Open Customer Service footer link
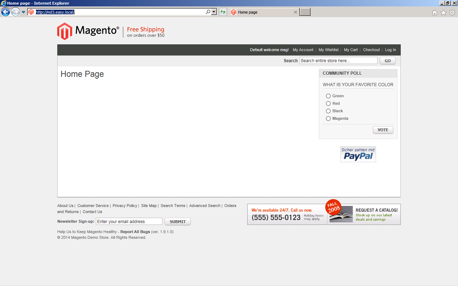Viewport: 458px width, 286px height. click(93, 206)
